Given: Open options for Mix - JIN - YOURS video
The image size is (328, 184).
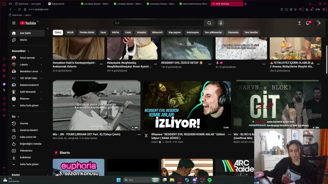Looking at the screenshot, I should click(139, 134).
